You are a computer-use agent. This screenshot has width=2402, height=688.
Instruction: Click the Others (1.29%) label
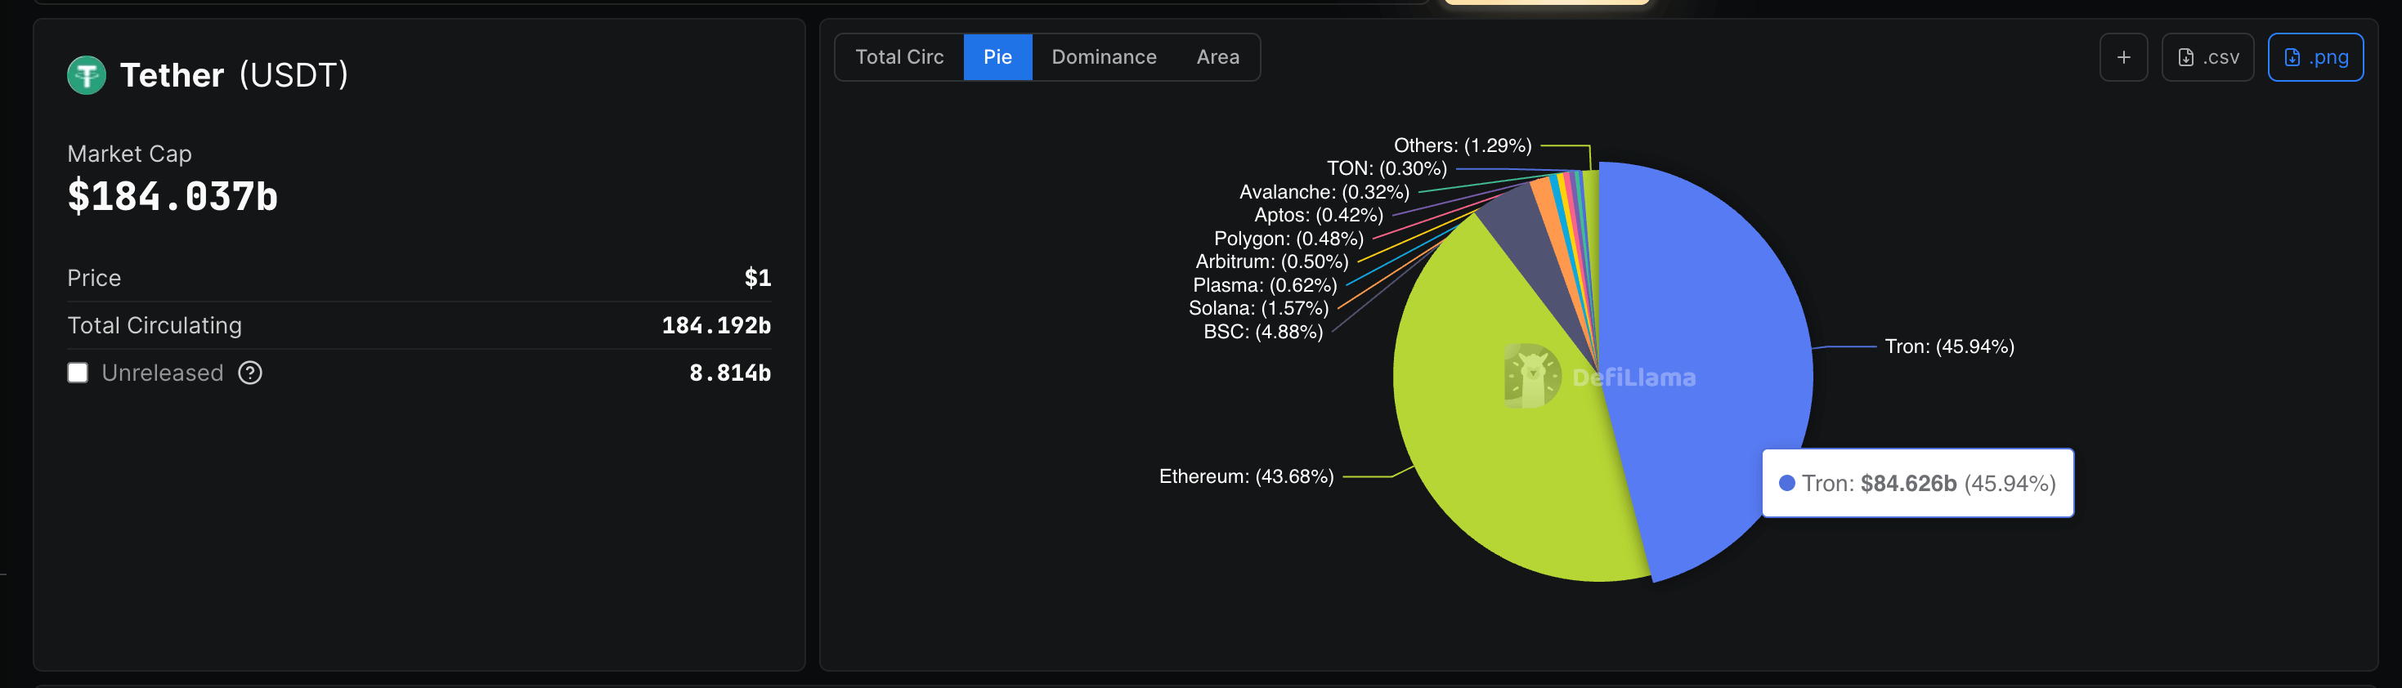point(1462,145)
